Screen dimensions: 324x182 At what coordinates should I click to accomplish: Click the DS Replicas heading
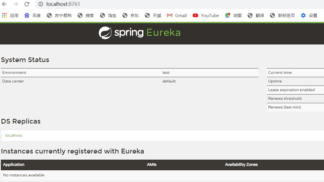pos(21,121)
